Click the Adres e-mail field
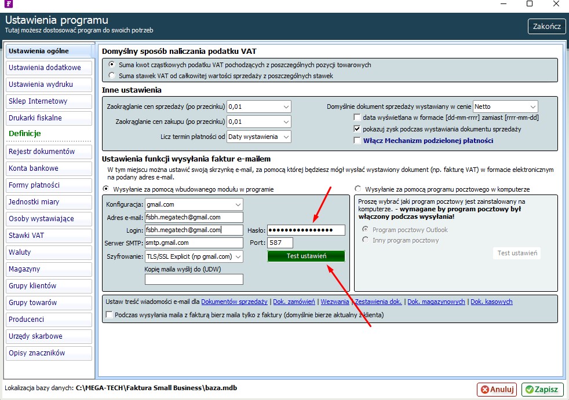The width and height of the screenshot is (569, 400). 194,217
